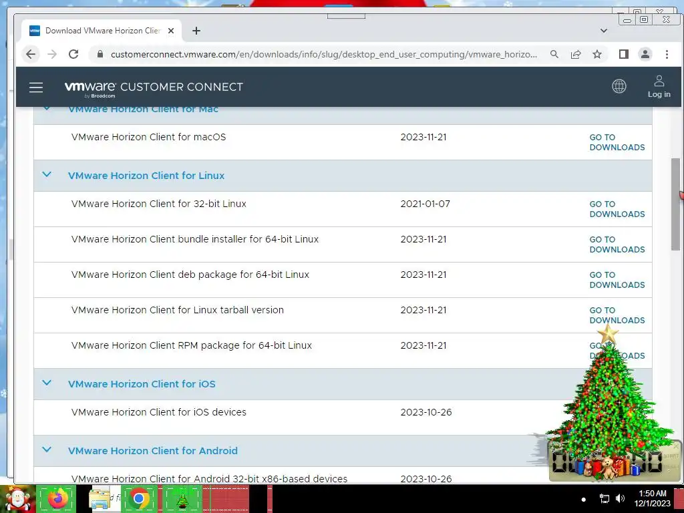Go to downloads for Linux tarball
Screen dimensions: 684x513
[x=617, y=315]
